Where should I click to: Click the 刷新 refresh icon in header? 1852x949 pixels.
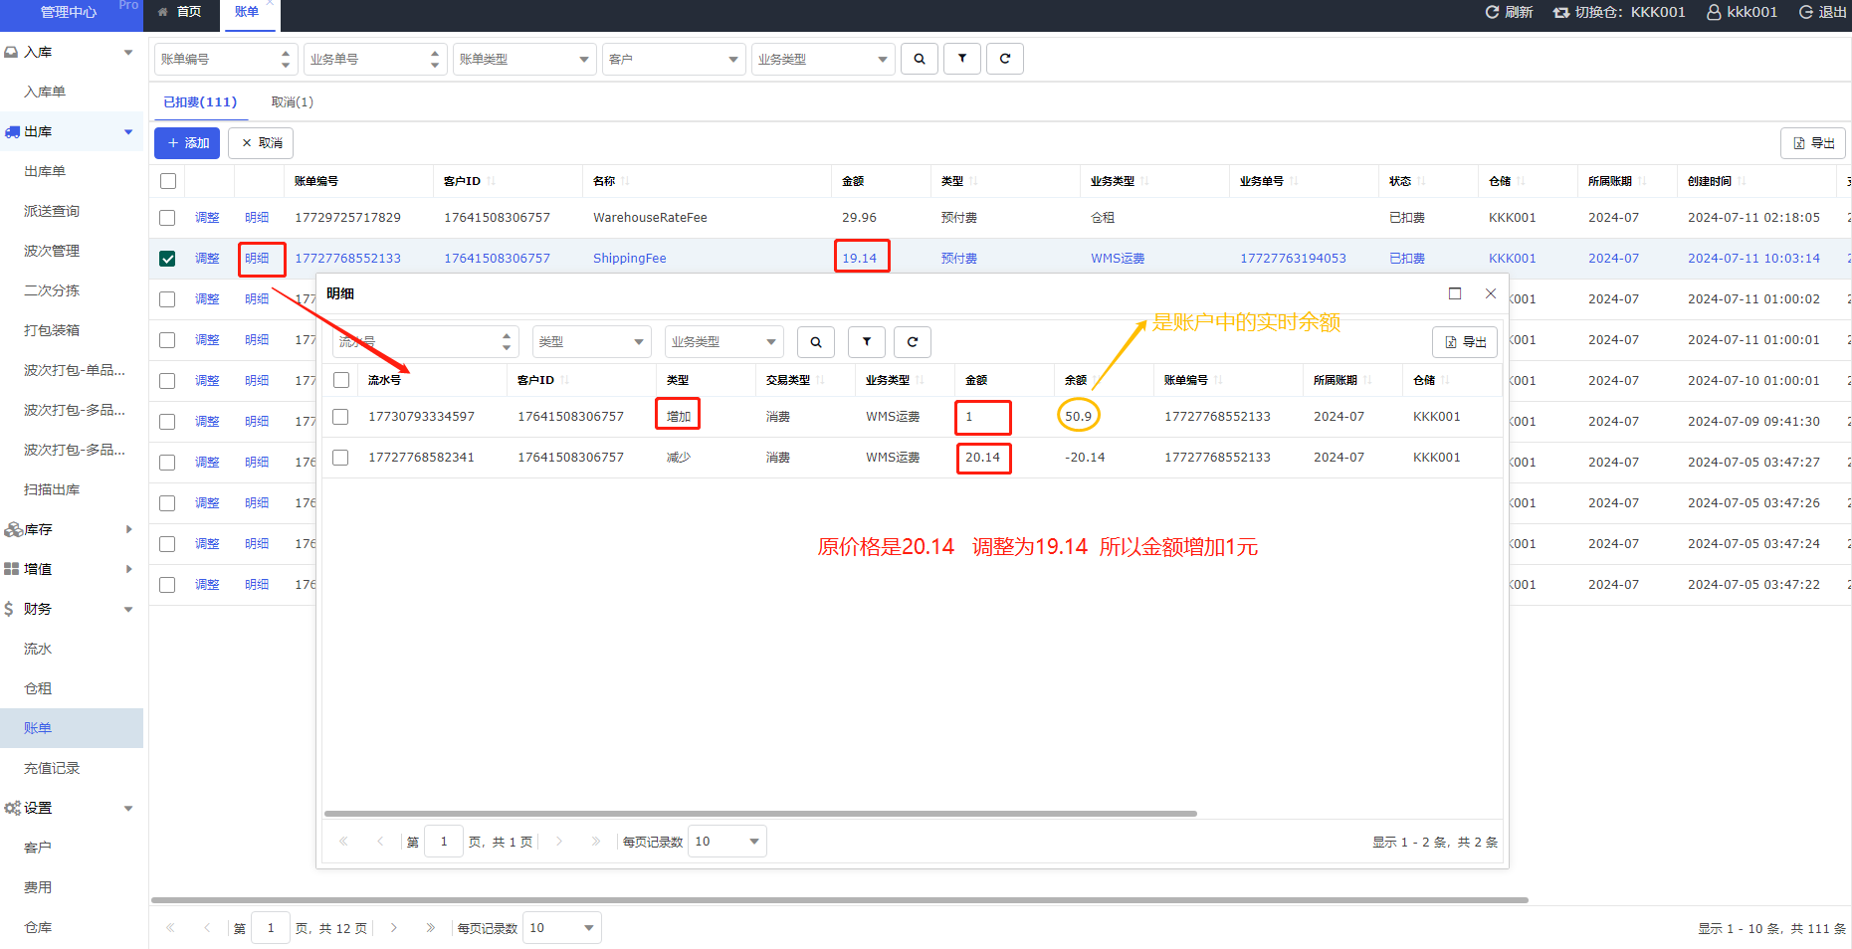pyautogui.click(x=1492, y=12)
